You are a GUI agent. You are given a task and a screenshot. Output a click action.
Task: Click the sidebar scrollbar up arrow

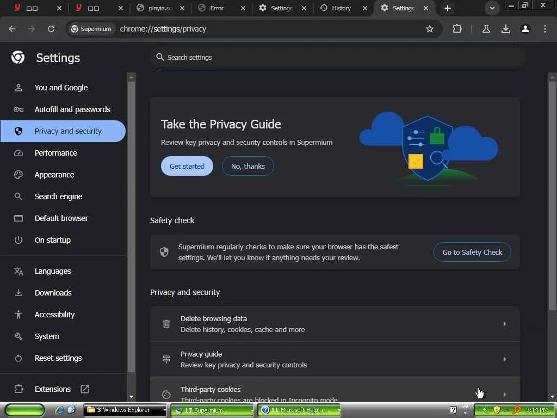[x=131, y=77]
